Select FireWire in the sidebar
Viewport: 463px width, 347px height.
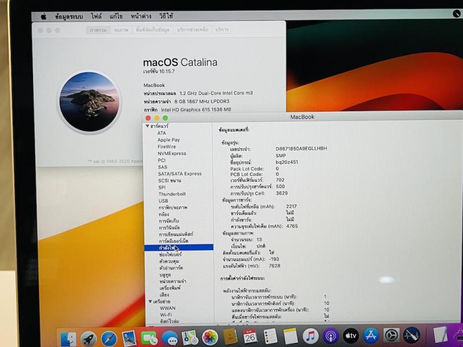tap(167, 147)
